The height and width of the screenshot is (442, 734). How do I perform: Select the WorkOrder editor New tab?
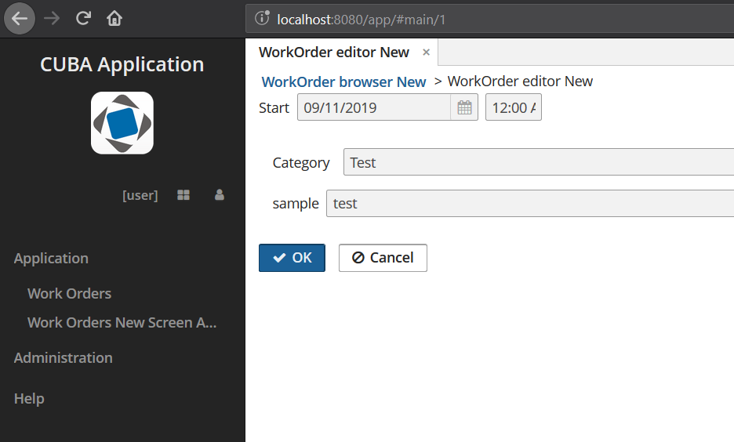click(x=334, y=52)
